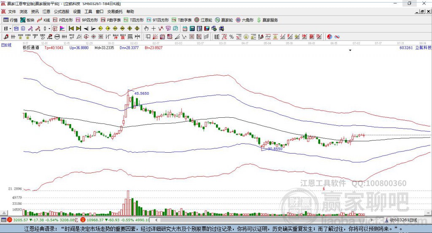
Task: Jump to the first bar icon
Action: [x=71, y=29]
